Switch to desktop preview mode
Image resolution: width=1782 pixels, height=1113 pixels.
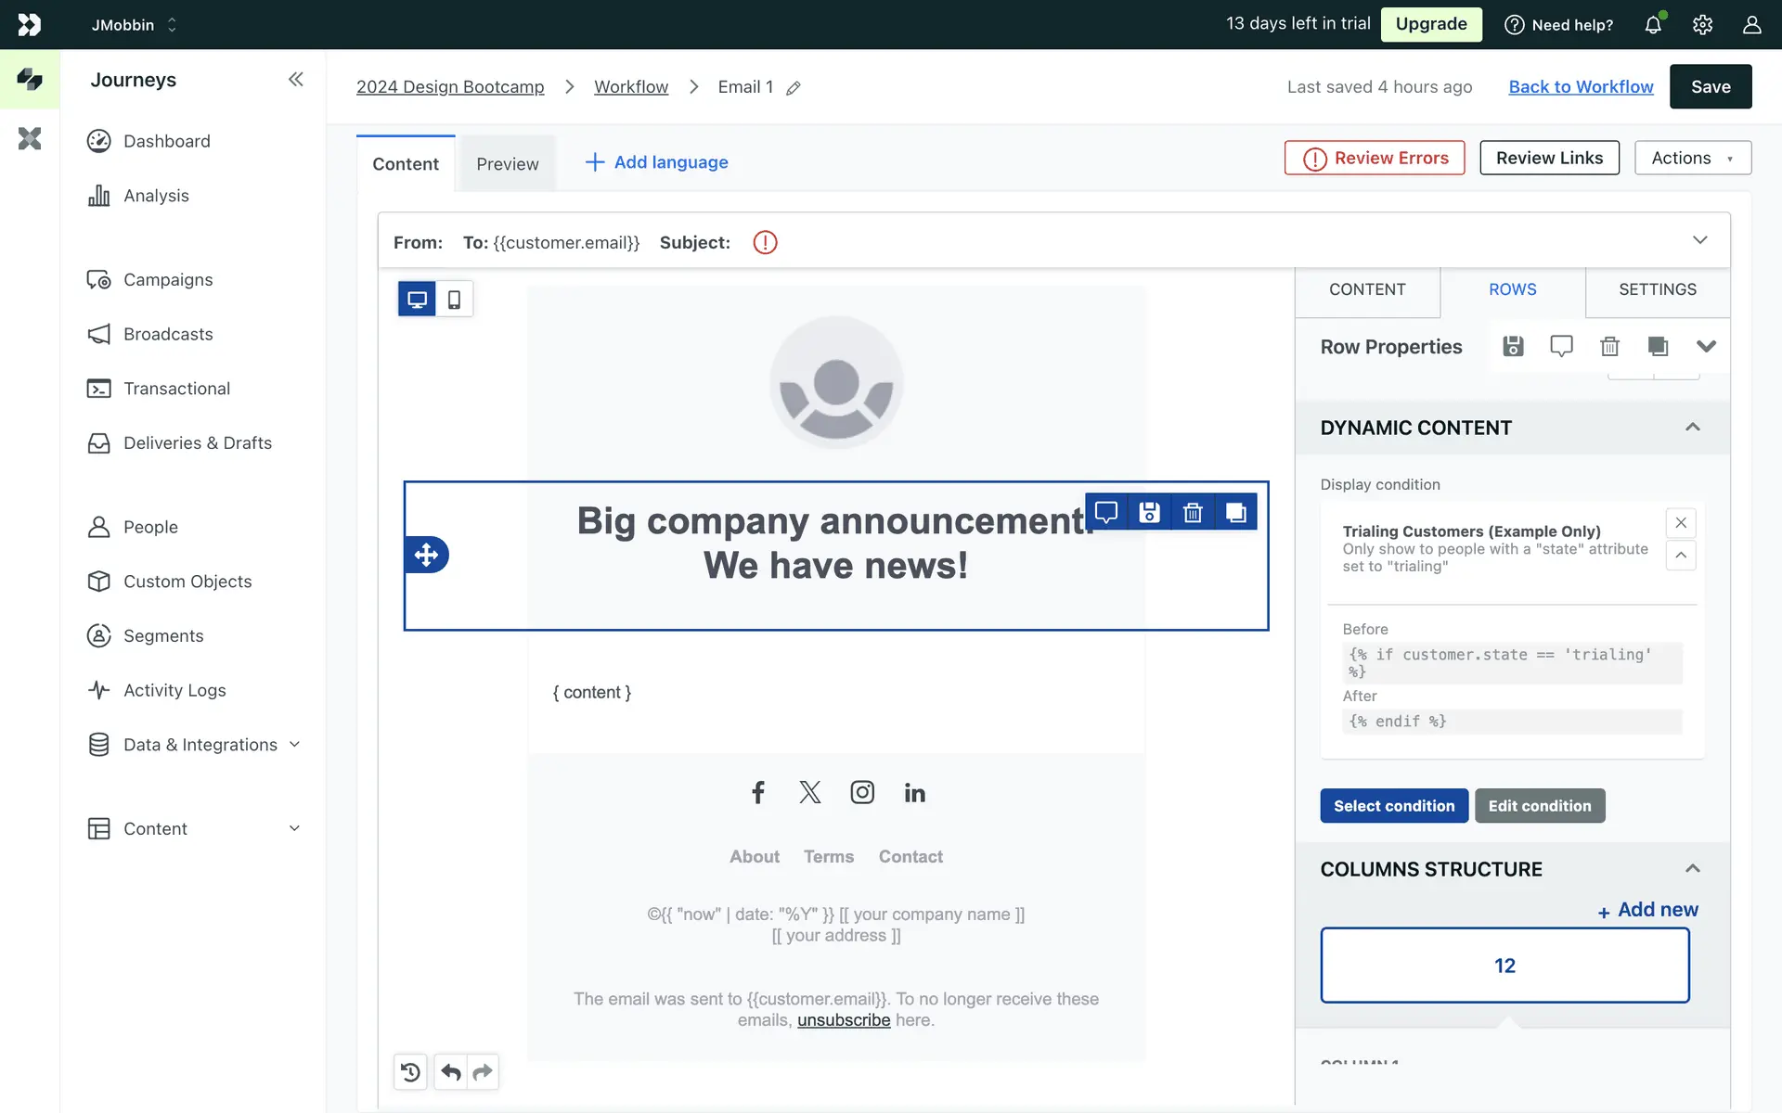click(x=417, y=300)
